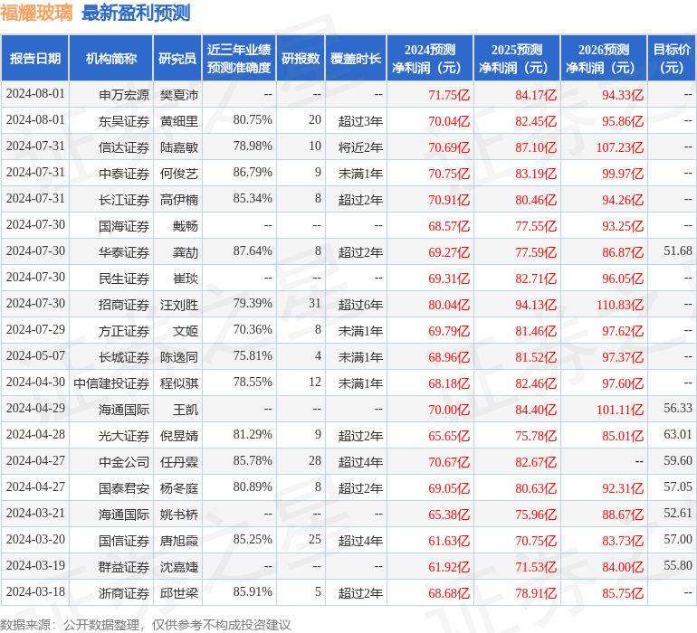This screenshot has width=697, height=633.
Task: Click the date 2024-05-07
Action: coord(35,355)
